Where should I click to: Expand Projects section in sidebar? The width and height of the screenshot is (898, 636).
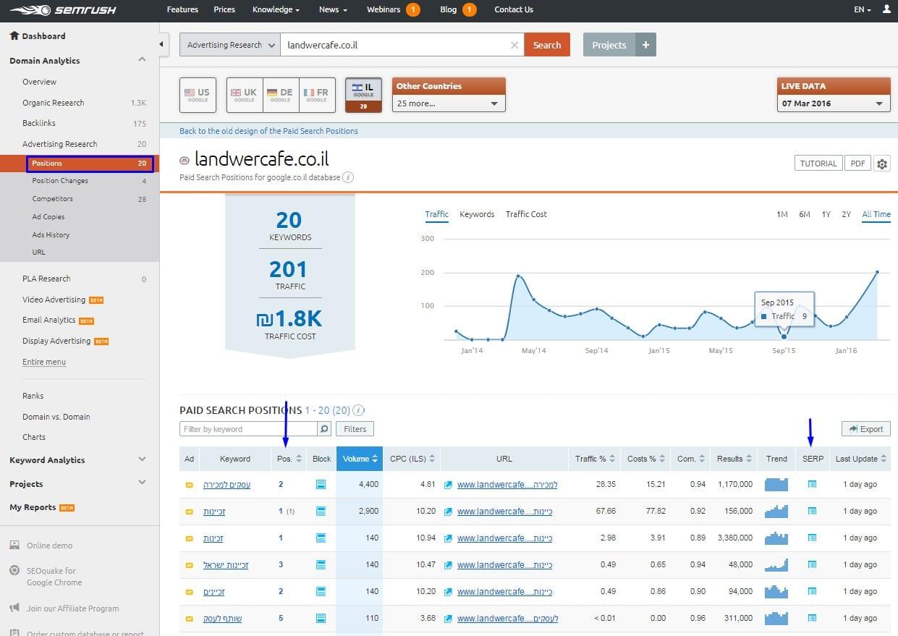142,483
